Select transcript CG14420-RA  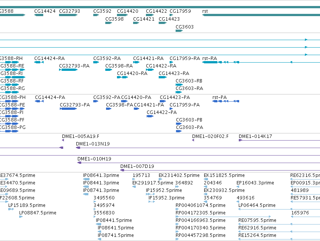[132, 73]
